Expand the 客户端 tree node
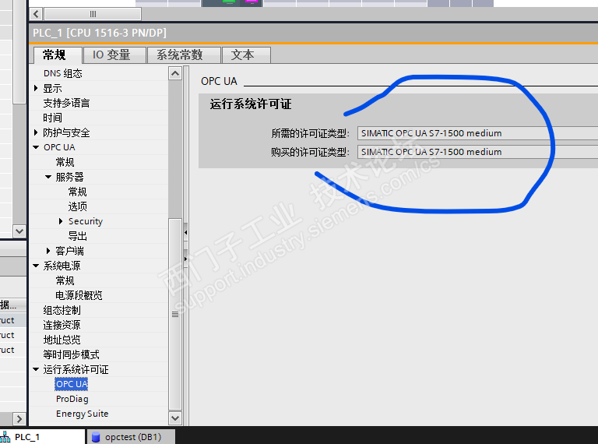The image size is (598, 444). (48, 251)
